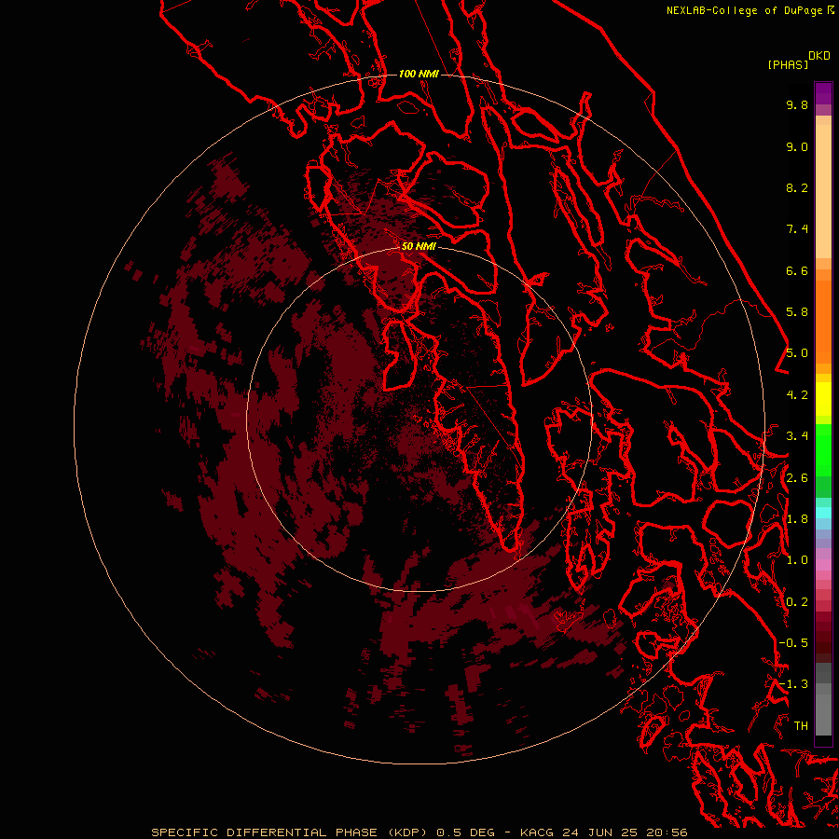Select the 1.0 legend value

[797, 560]
